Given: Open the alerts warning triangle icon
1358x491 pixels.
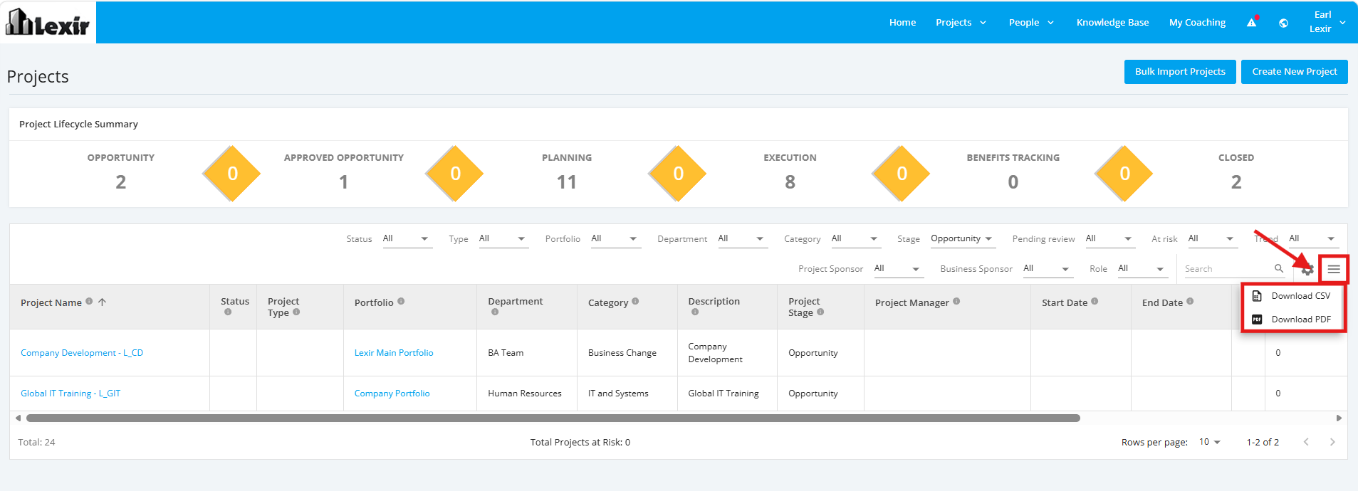Looking at the screenshot, I should 1251,23.
